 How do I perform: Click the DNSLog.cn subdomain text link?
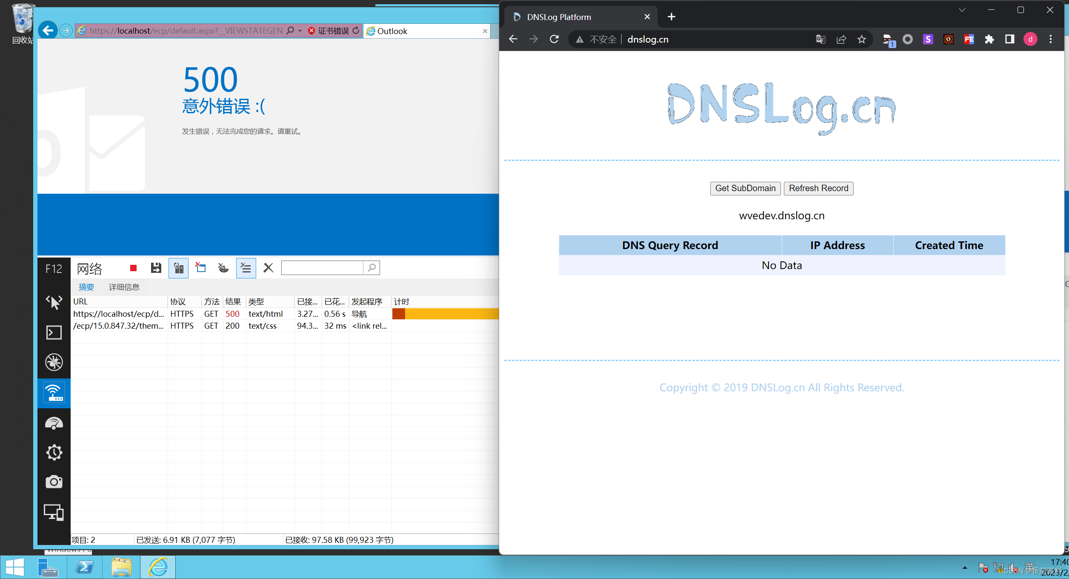(781, 214)
